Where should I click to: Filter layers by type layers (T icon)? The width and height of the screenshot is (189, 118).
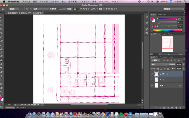tap(171, 60)
